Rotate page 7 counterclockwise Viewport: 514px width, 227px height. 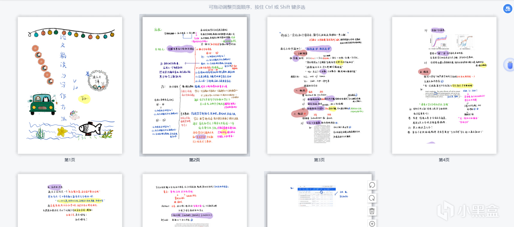(372, 185)
